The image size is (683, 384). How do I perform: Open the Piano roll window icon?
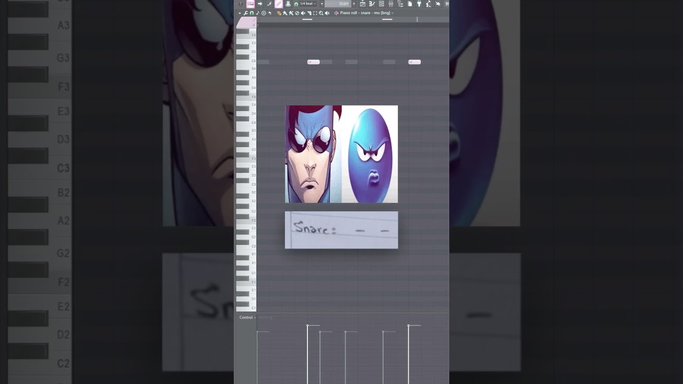click(x=372, y=4)
